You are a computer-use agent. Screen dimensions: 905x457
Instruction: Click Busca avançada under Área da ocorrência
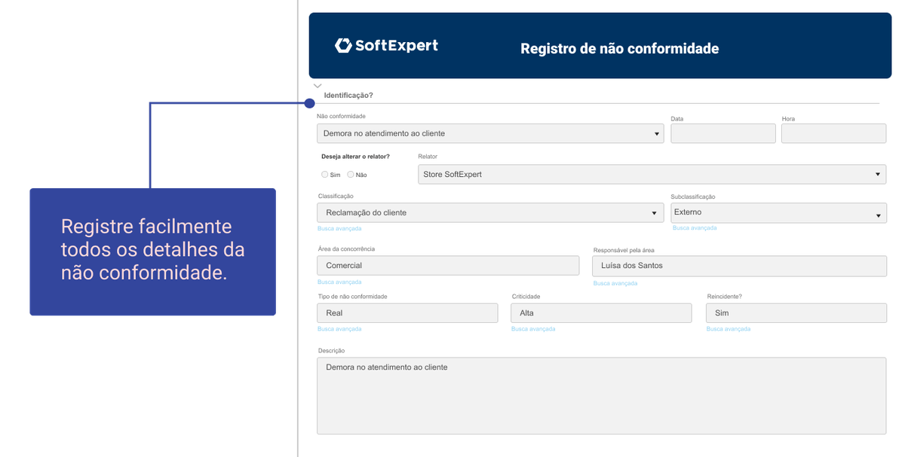pyautogui.click(x=339, y=282)
